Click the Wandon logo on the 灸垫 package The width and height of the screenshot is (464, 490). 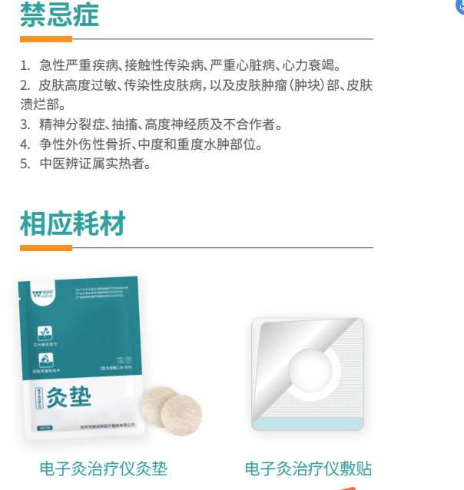(43, 293)
